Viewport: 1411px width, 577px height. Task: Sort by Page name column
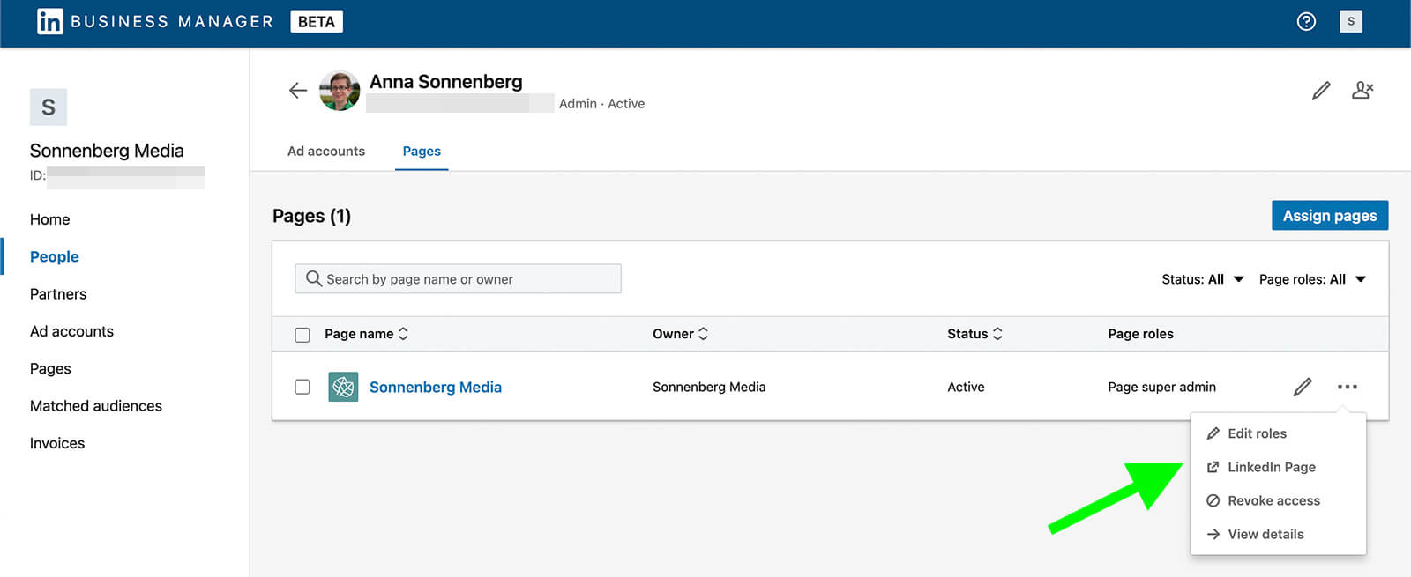(366, 334)
